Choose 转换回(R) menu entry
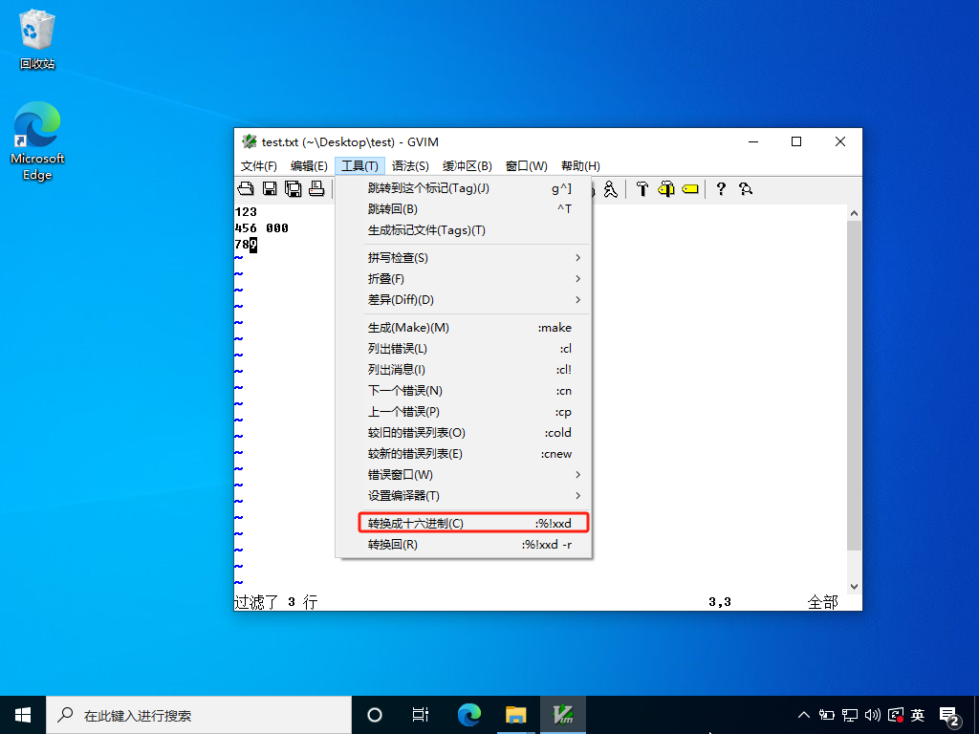The width and height of the screenshot is (979, 734). point(464,544)
